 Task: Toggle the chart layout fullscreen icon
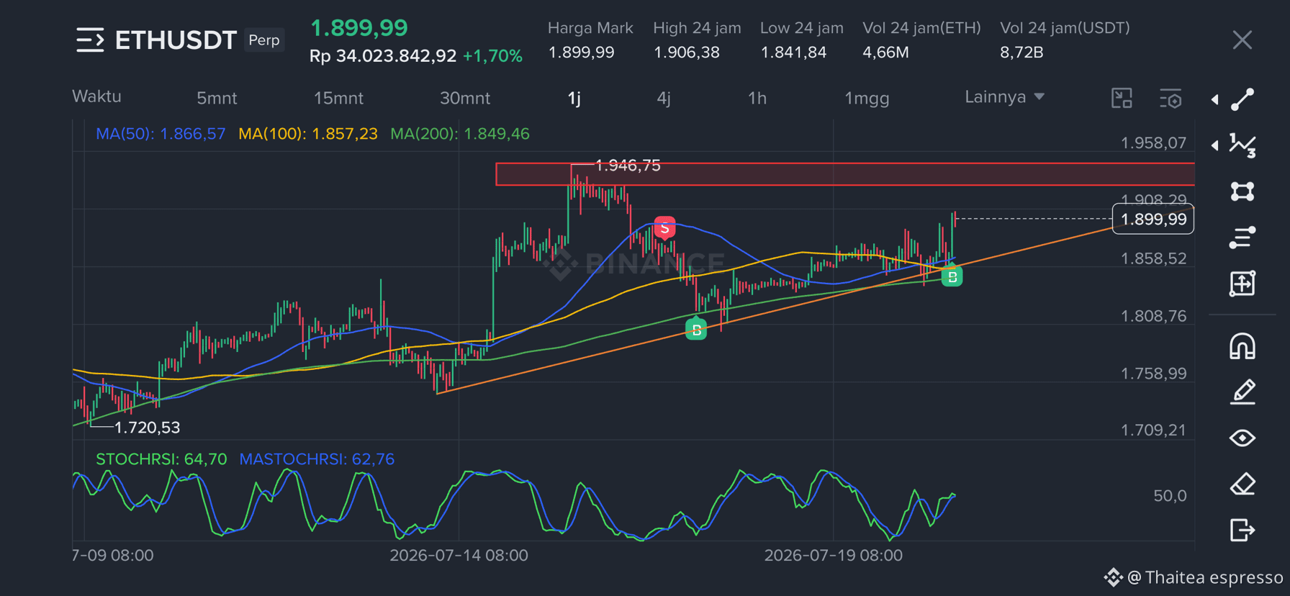point(1122,98)
